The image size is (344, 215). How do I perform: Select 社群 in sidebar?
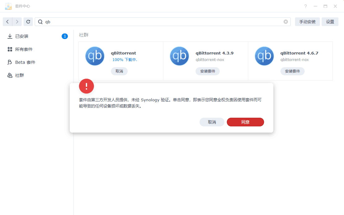(37, 75)
